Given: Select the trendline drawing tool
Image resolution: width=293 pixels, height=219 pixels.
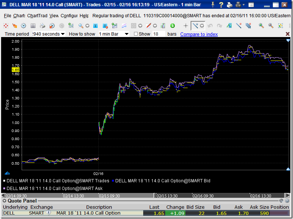Looking at the screenshot, I should [x=195, y=26].
